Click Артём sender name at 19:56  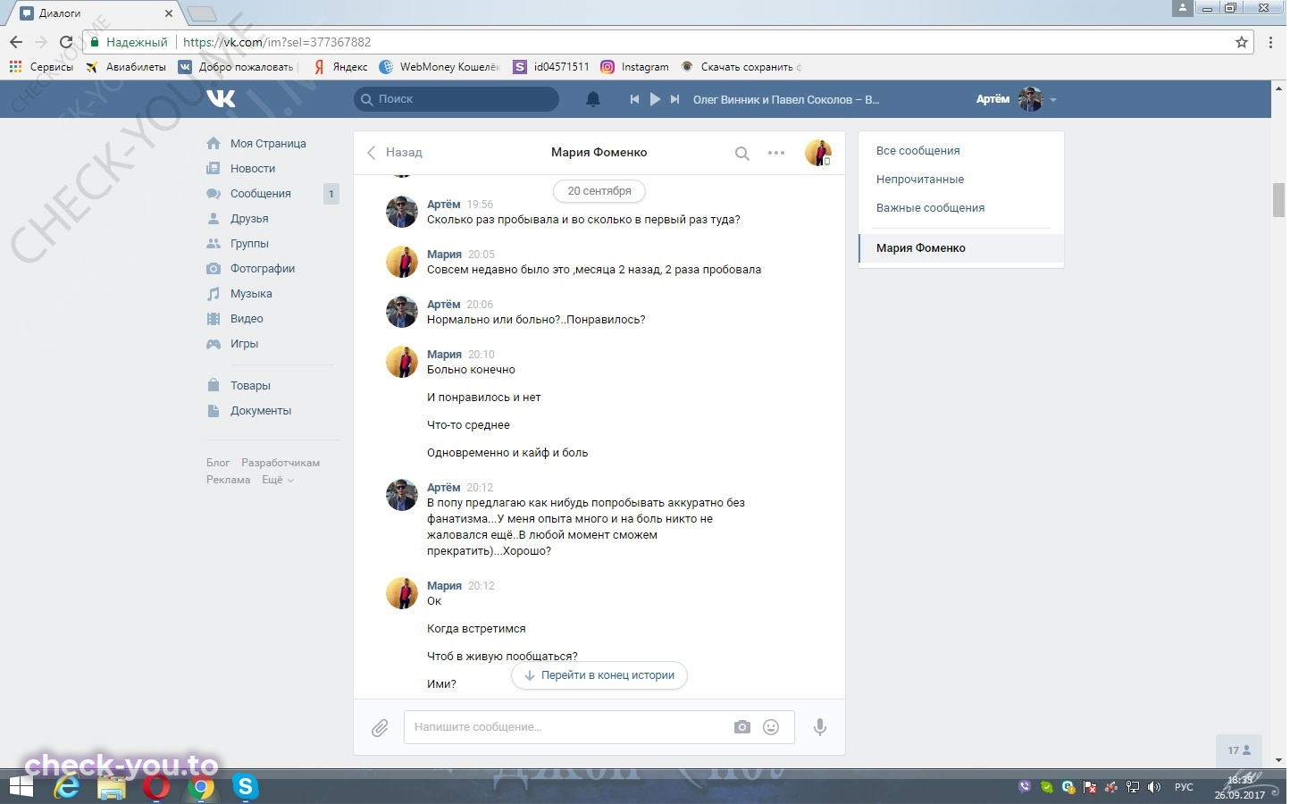[443, 205]
